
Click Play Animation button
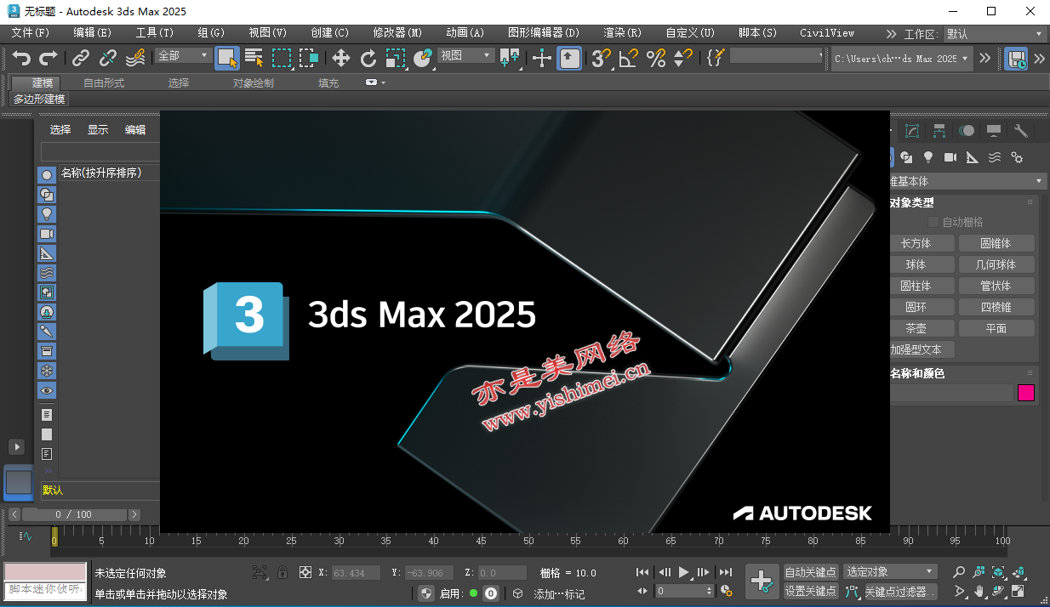coord(684,572)
